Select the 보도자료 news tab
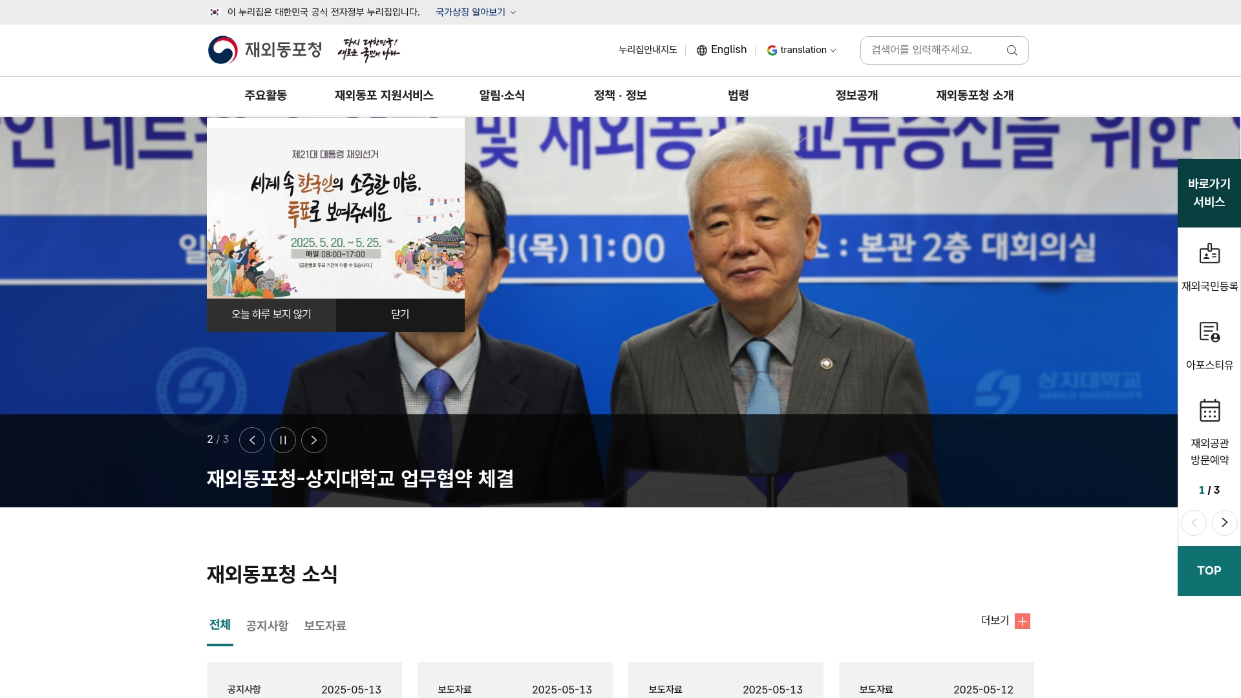The height and width of the screenshot is (698, 1241). point(325,626)
